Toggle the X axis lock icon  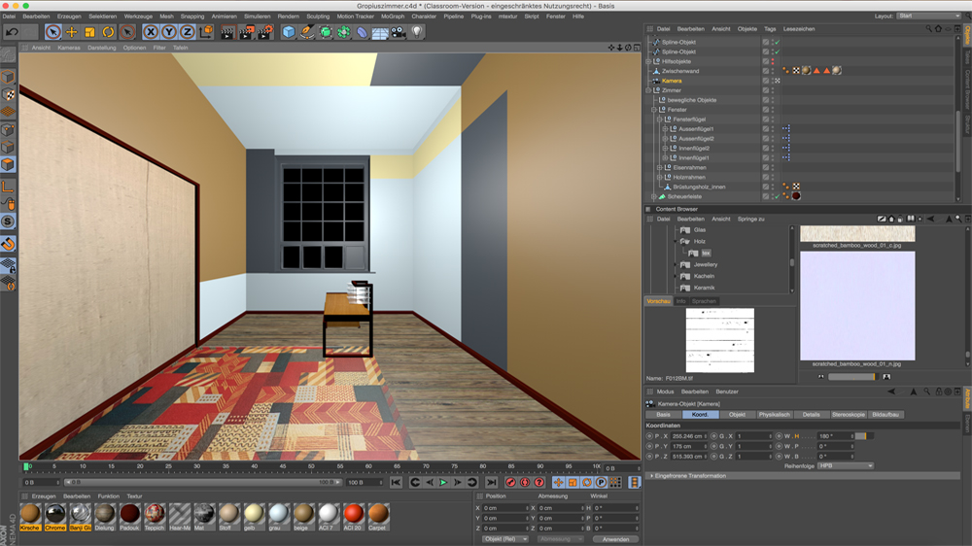tap(151, 32)
